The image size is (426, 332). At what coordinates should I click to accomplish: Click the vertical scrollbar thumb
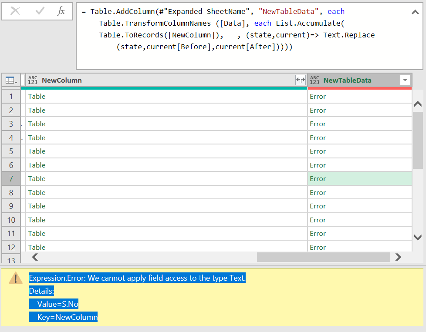418,141
